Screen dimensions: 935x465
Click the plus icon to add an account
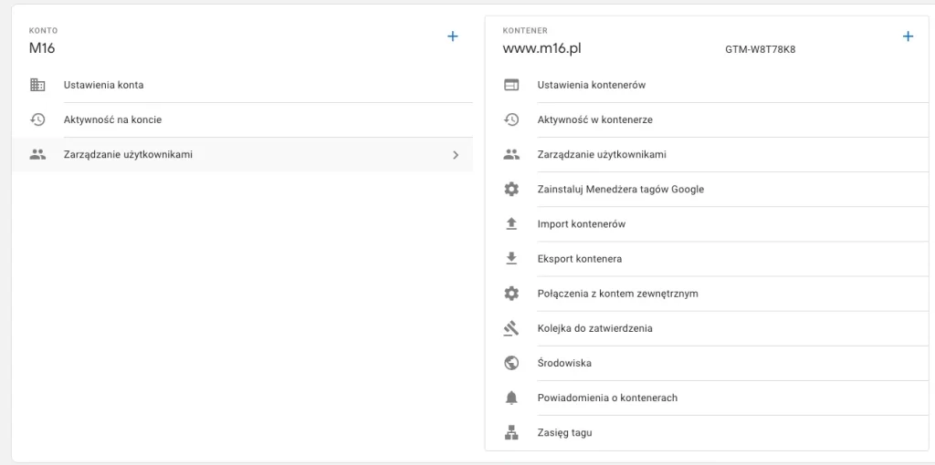click(453, 36)
